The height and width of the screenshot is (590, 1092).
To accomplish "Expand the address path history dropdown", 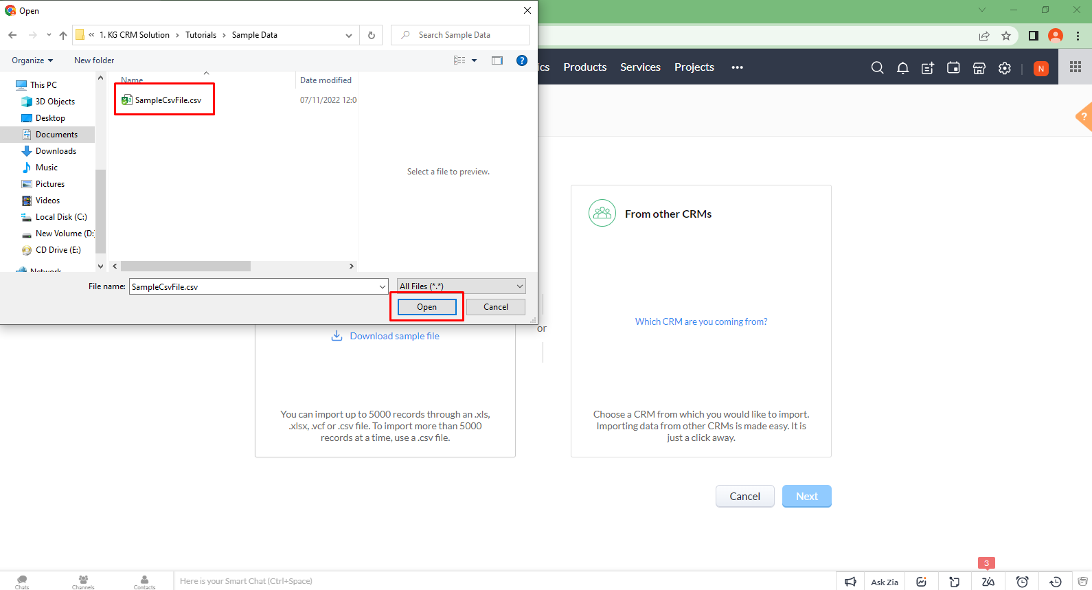I will 349,35.
